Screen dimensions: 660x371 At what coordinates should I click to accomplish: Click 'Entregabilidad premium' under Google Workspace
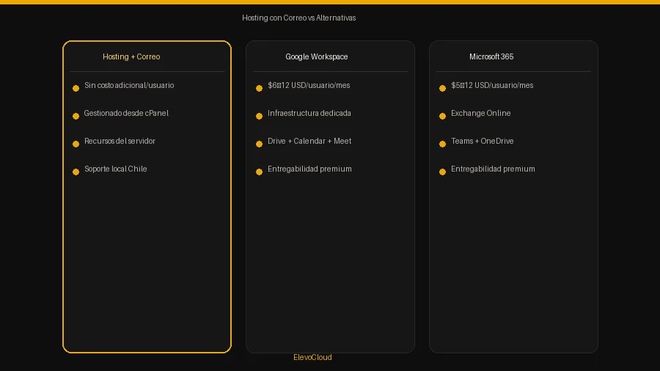[309, 169]
